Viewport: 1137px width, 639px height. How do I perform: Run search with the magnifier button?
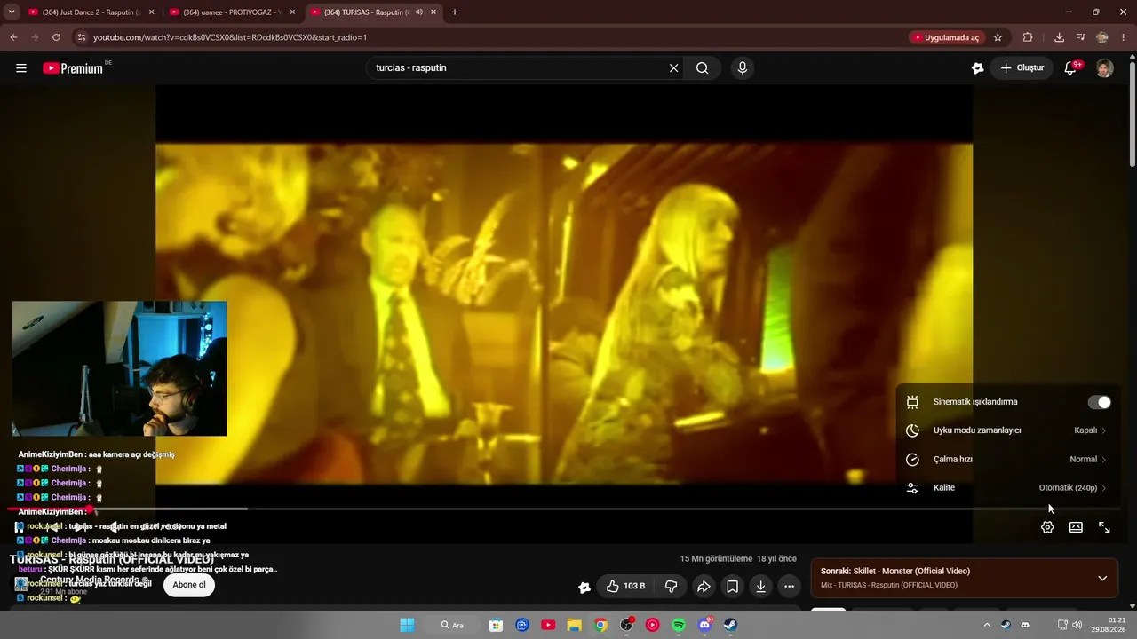(702, 68)
